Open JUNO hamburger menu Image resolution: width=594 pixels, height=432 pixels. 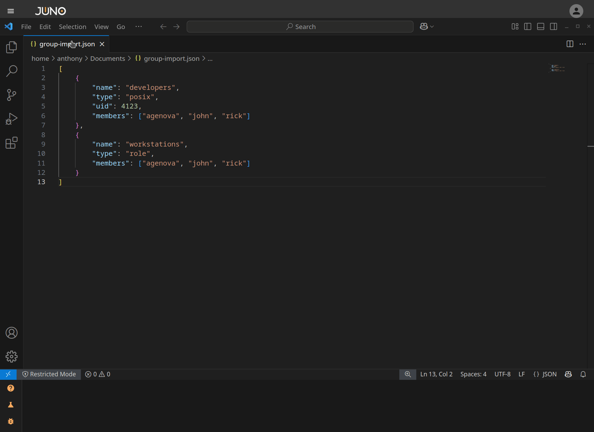point(11,11)
